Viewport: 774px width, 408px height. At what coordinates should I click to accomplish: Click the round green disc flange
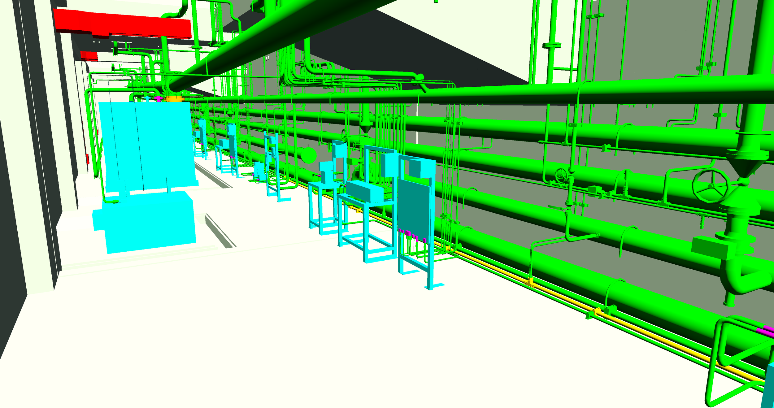pyautogui.click(x=308, y=155)
